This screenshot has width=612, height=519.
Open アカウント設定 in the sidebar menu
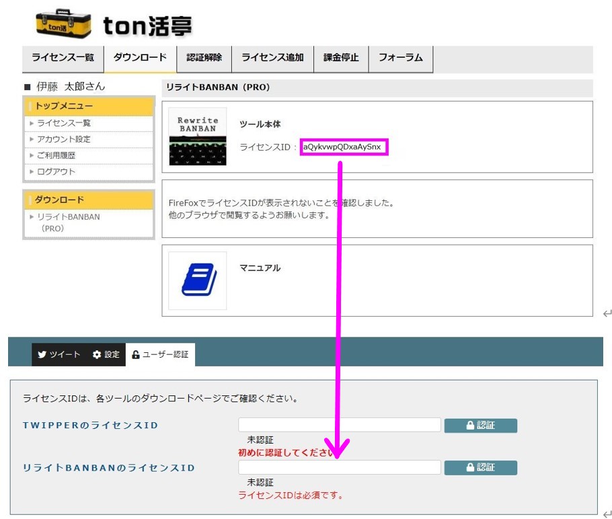click(x=64, y=139)
